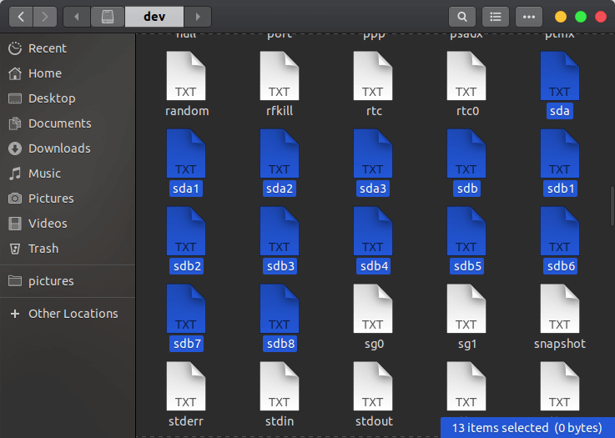Go back with the left arrow button
The height and width of the screenshot is (438, 615).
(x=20, y=17)
